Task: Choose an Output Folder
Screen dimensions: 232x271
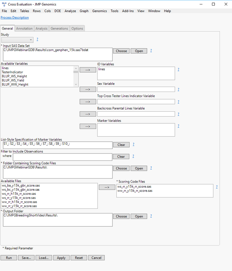Action: [121, 216]
